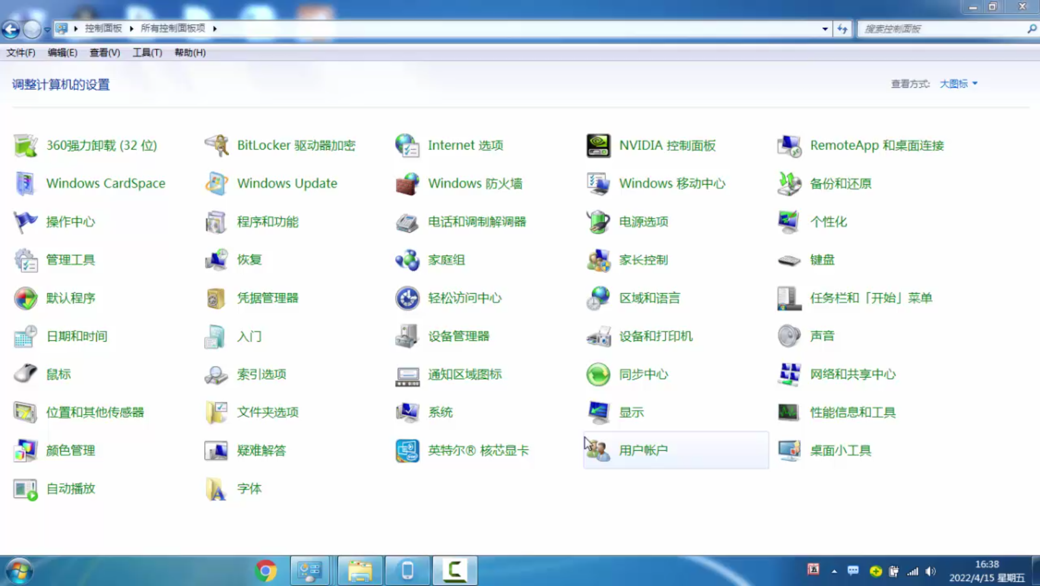The image size is (1040, 586).
Task: Click the Windows 移动中心 icon
Action: coord(599,183)
